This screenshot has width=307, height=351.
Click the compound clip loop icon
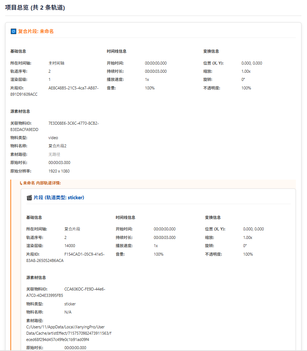tap(12, 31)
